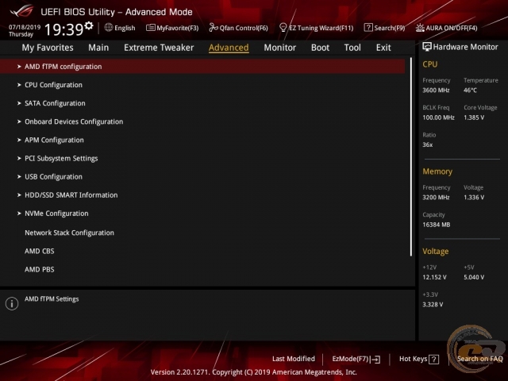Click the settings gear next to clock

coord(88,25)
